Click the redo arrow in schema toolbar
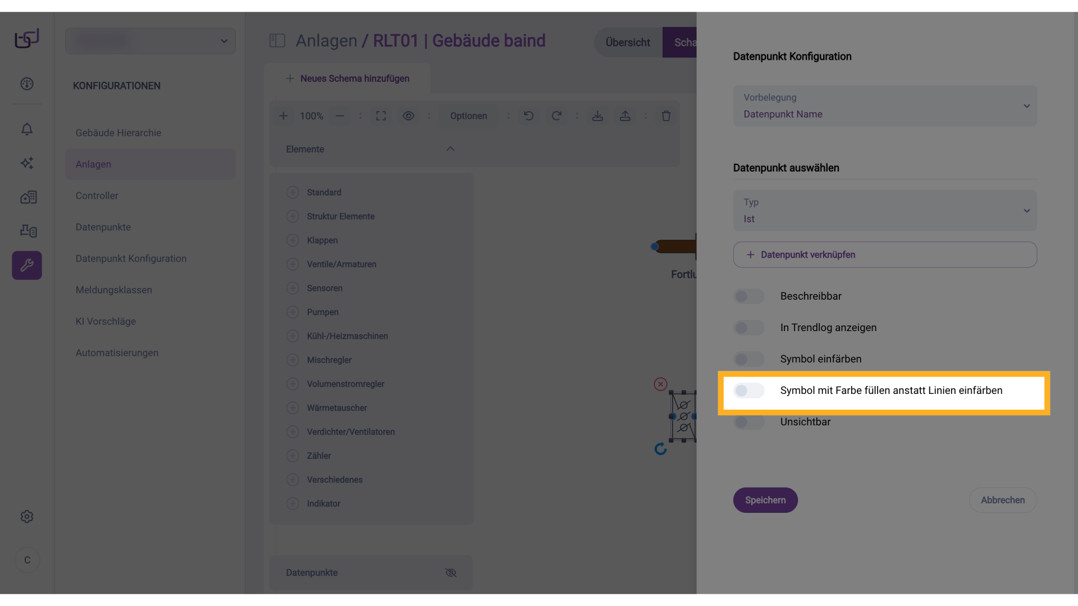 pyautogui.click(x=556, y=116)
